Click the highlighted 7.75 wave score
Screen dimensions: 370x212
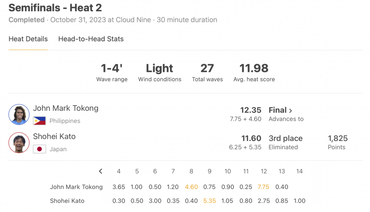click(x=263, y=187)
